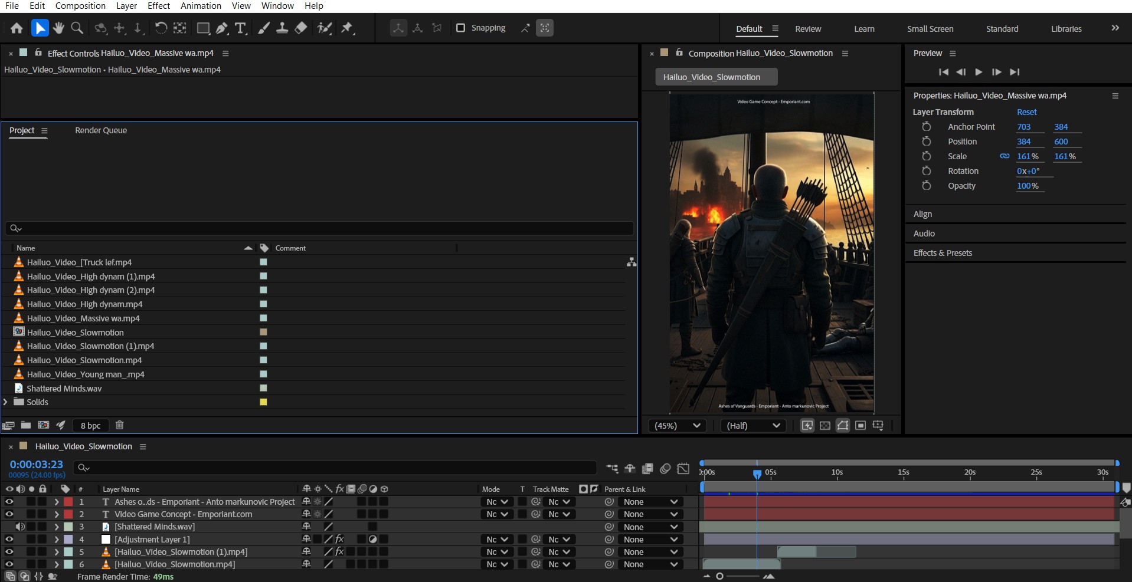Open the Composition menu

tap(80, 6)
